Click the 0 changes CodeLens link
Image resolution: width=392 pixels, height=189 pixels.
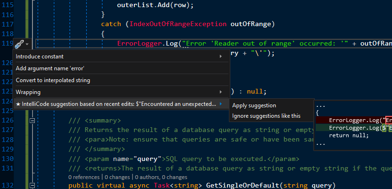tap(117, 177)
